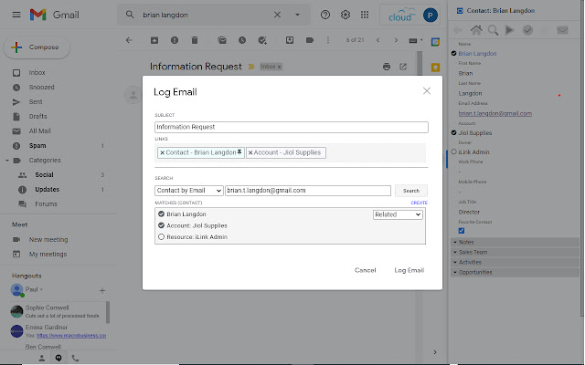This screenshot has width=585, height=365.
Task: Click the magnifier search icon in contact panel
Action: (x=493, y=30)
